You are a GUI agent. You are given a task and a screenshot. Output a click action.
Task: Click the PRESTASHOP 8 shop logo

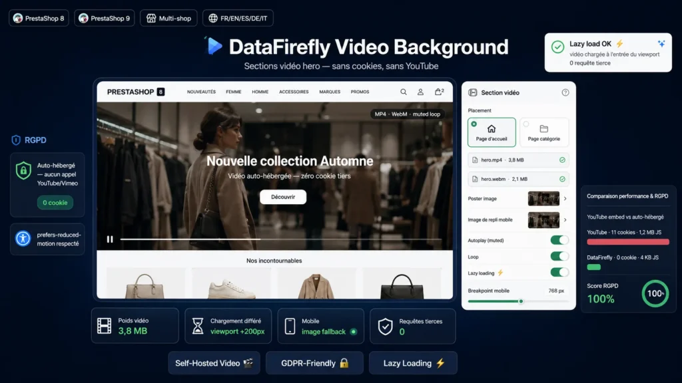pyautogui.click(x=136, y=92)
